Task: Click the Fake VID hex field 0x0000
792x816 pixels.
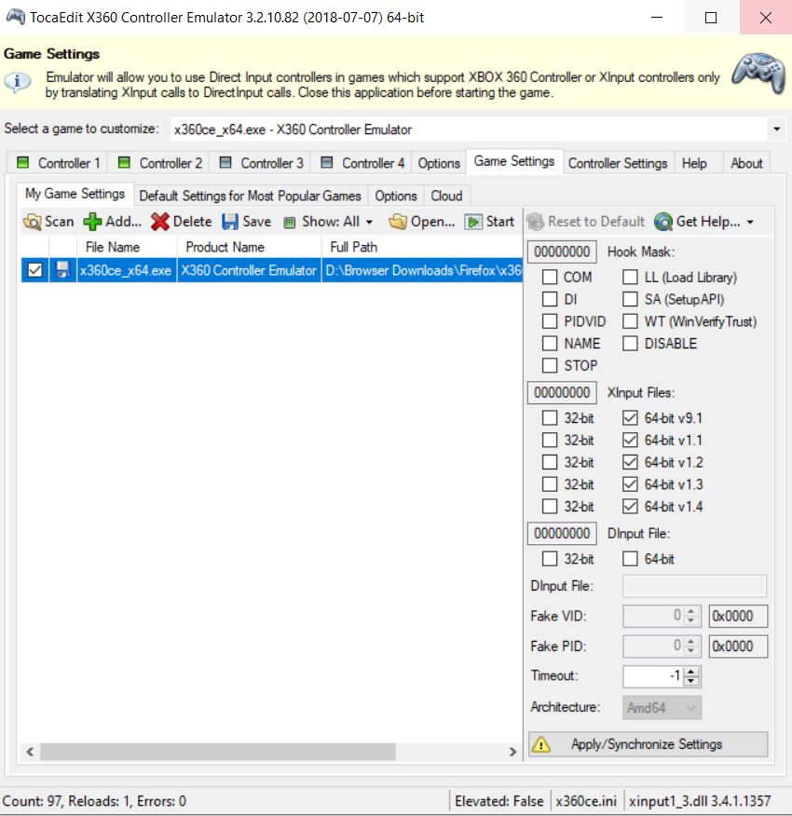Action: tap(738, 616)
